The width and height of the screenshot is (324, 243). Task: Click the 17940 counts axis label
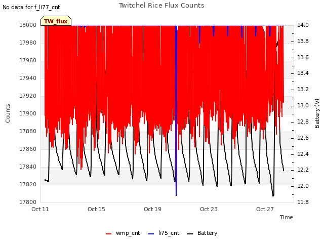click(28, 78)
